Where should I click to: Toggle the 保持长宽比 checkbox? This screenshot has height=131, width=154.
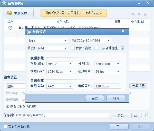pyautogui.click(x=73, y=48)
